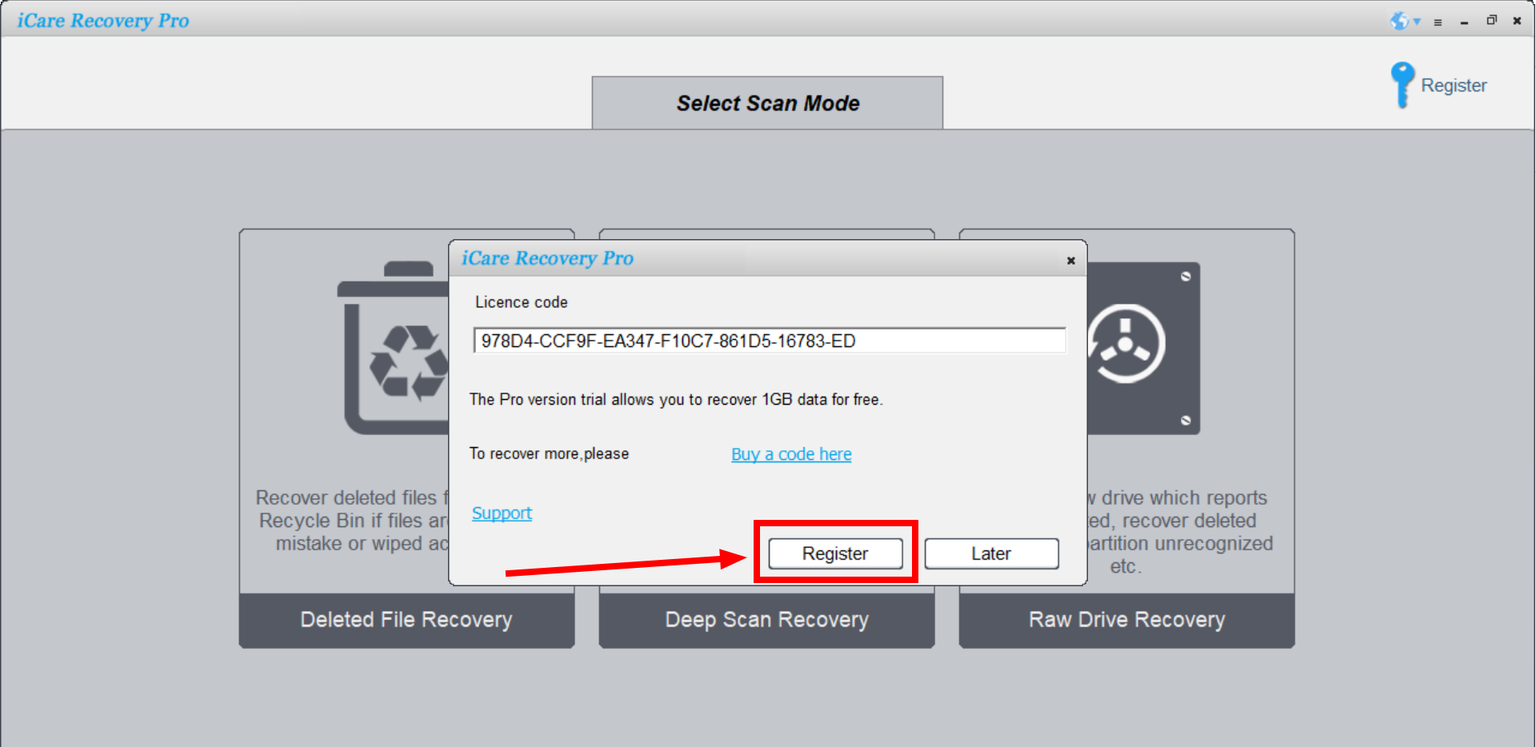Choose Deleted File Recovery mode
The width and height of the screenshot is (1536, 747).
(x=406, y=620)
